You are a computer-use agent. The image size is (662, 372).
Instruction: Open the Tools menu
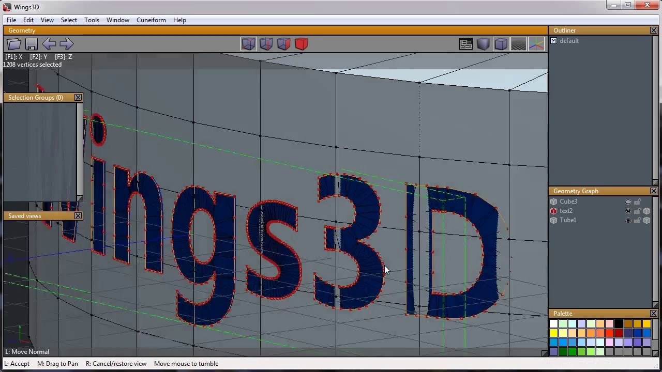92,20
